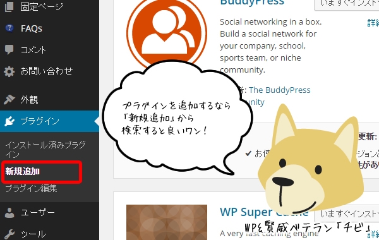
Task: Open the プラグイン編集 submenu link
Action: point(31,188)
